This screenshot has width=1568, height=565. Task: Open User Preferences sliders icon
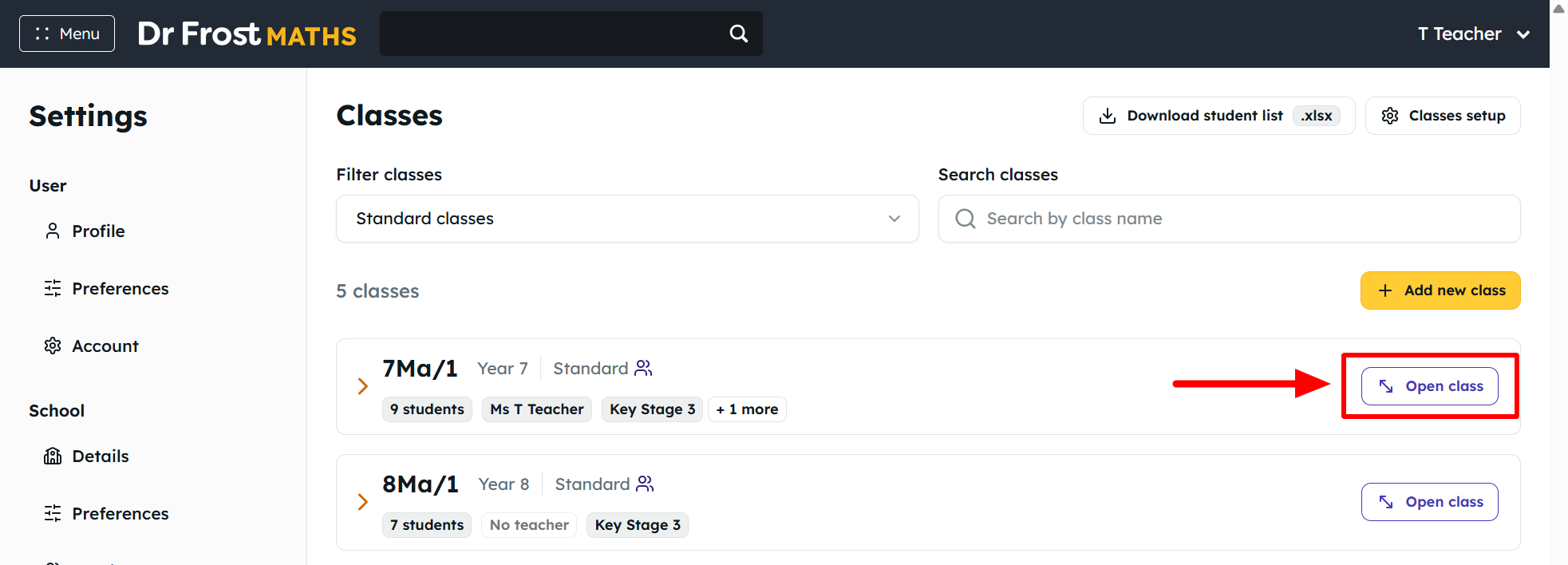coord(53,289)
